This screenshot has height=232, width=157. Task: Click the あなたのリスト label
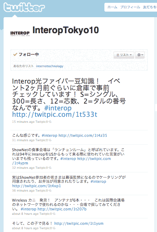tap(24, 66)
